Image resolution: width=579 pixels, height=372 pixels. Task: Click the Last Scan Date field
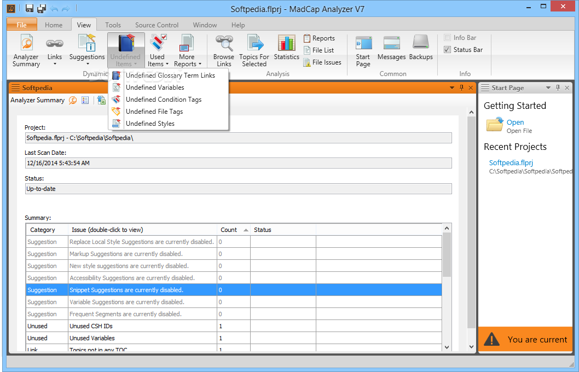pyautogui.click(x=238, y=163)
